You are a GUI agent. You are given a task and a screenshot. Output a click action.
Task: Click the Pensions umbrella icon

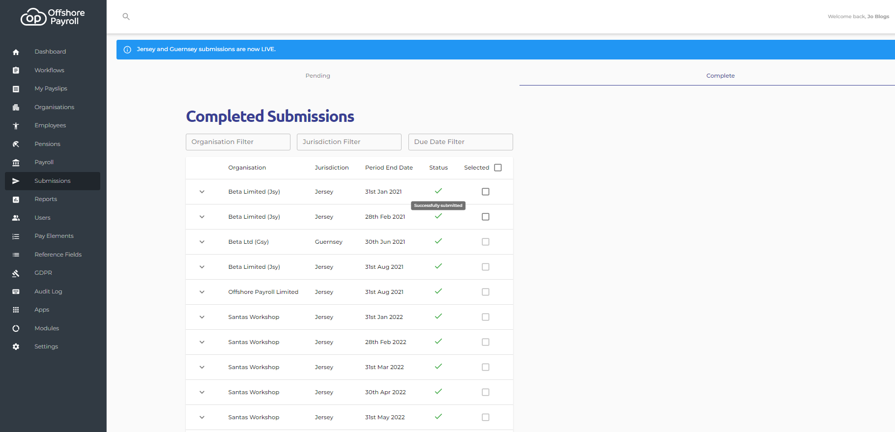click(16, 144)
